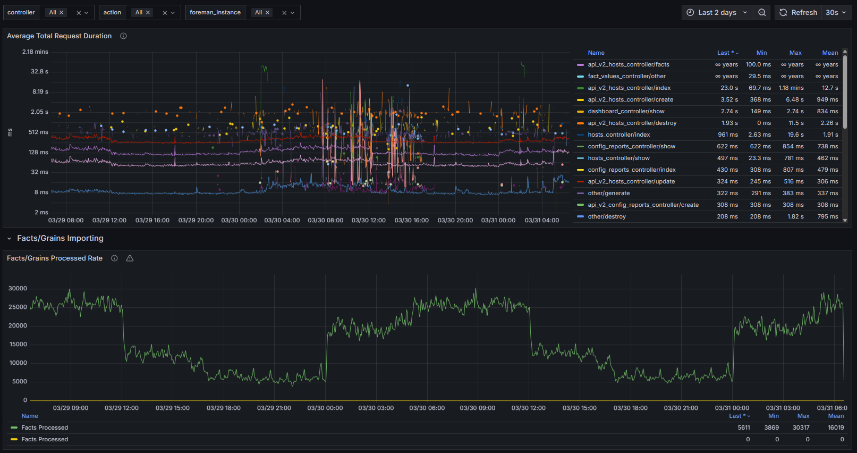Show info tooltip for Average Total Request Duration
Viewport: 857px width, 453px height.
tap(123, 36)
